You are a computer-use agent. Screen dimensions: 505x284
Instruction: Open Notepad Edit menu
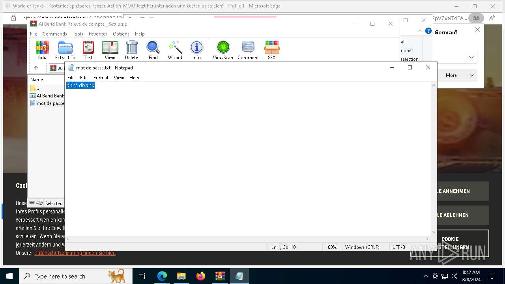[84, 78]
